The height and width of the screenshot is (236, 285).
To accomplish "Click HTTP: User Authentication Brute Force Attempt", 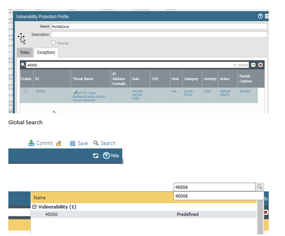I will point(89,96).
